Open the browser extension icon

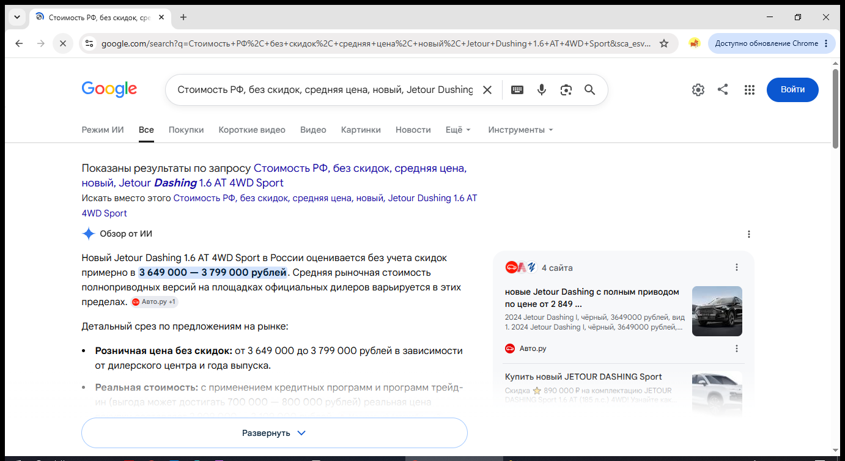click(x=694, y=43)
